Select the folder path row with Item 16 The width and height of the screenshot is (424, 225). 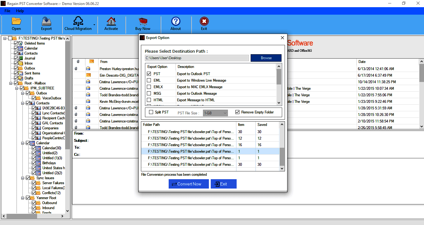(210, 145)
